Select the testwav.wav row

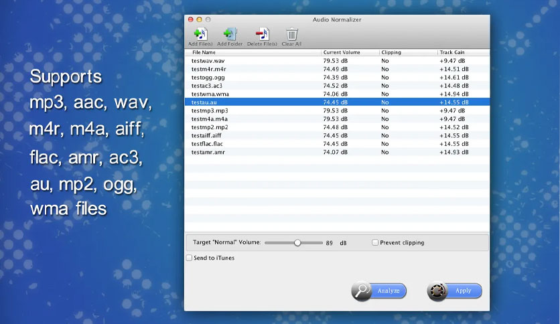337,61
